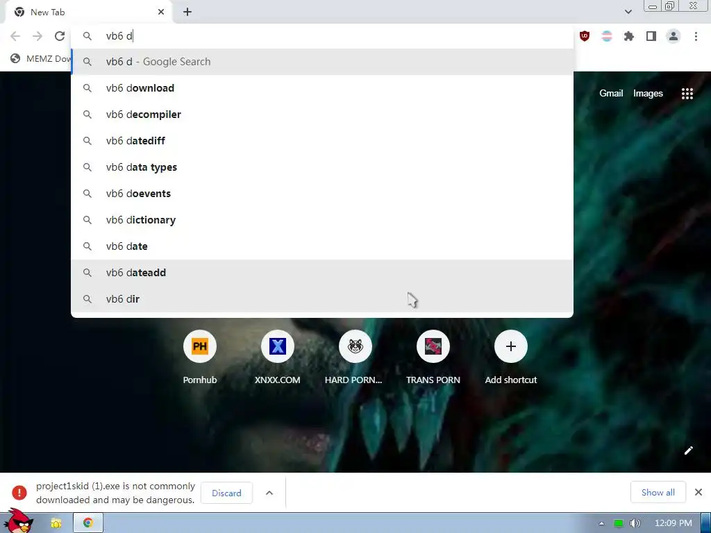Screen dimensions: 711x533
Task: Open the volume speaker tray icon
Action: click(635, 523)
